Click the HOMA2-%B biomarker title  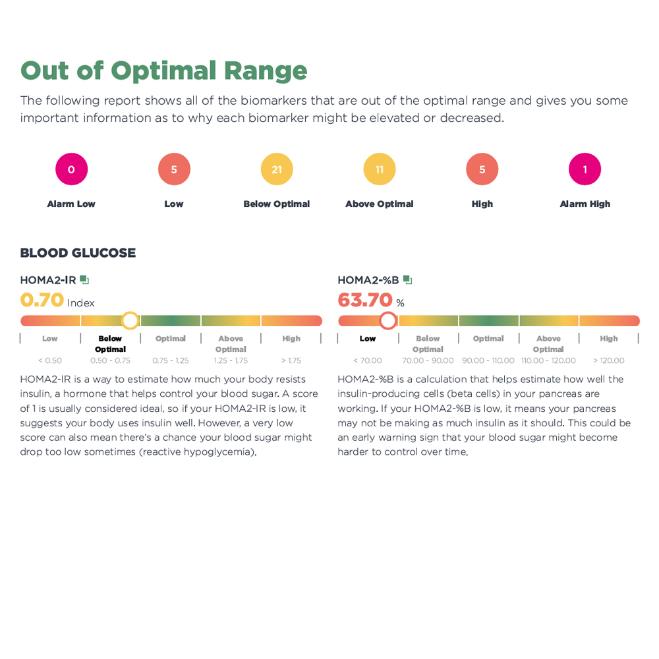(x=368, y=280)
